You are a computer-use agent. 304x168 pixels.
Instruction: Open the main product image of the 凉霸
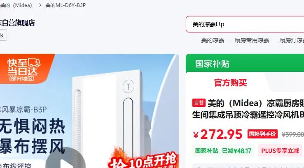coord(89,111)
